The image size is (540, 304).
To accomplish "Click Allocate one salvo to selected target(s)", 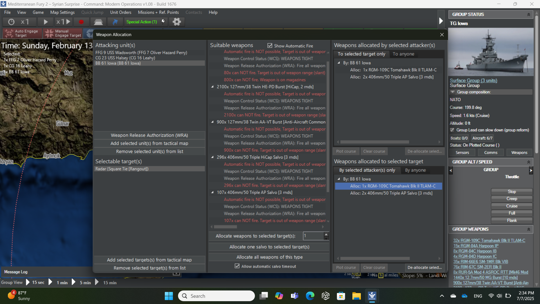I will tap(269, 247).
